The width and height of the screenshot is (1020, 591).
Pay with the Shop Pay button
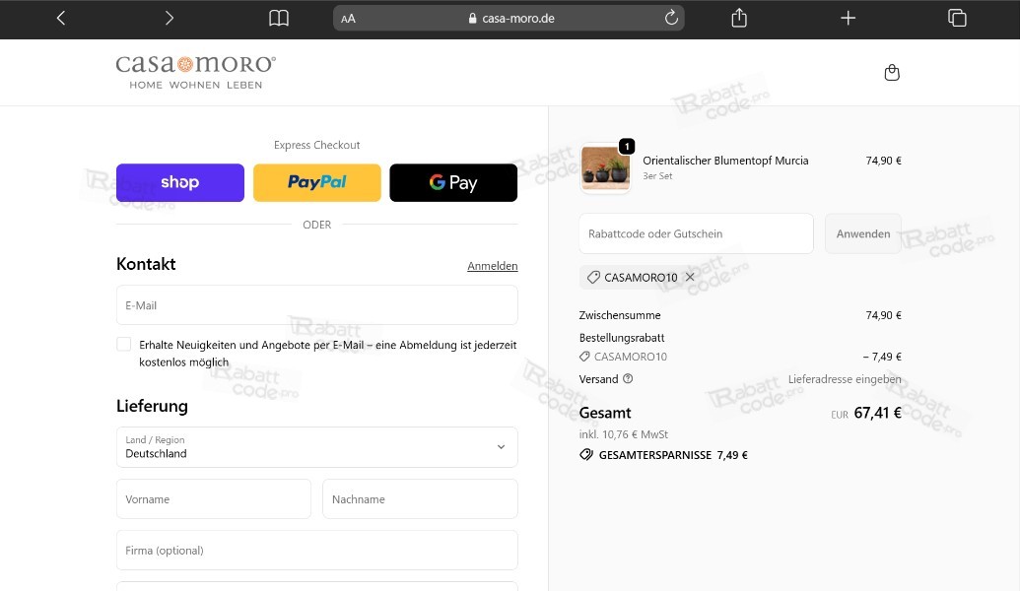[x=180, y=182]
